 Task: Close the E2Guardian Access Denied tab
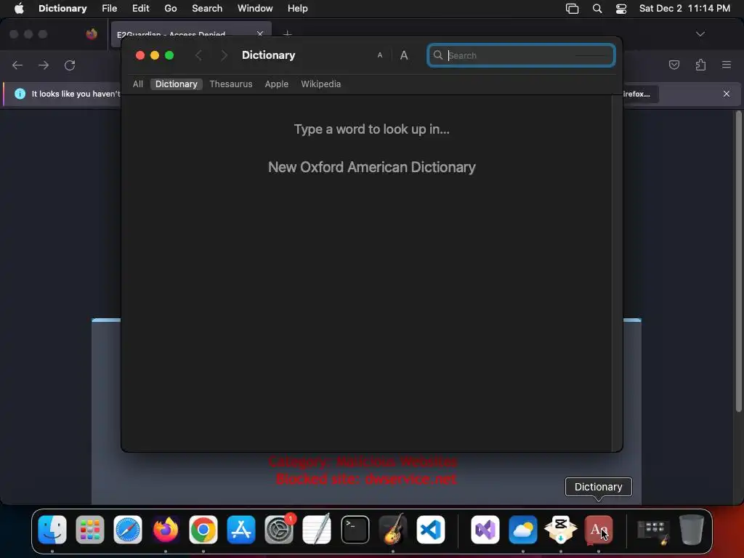click(260, 34)
